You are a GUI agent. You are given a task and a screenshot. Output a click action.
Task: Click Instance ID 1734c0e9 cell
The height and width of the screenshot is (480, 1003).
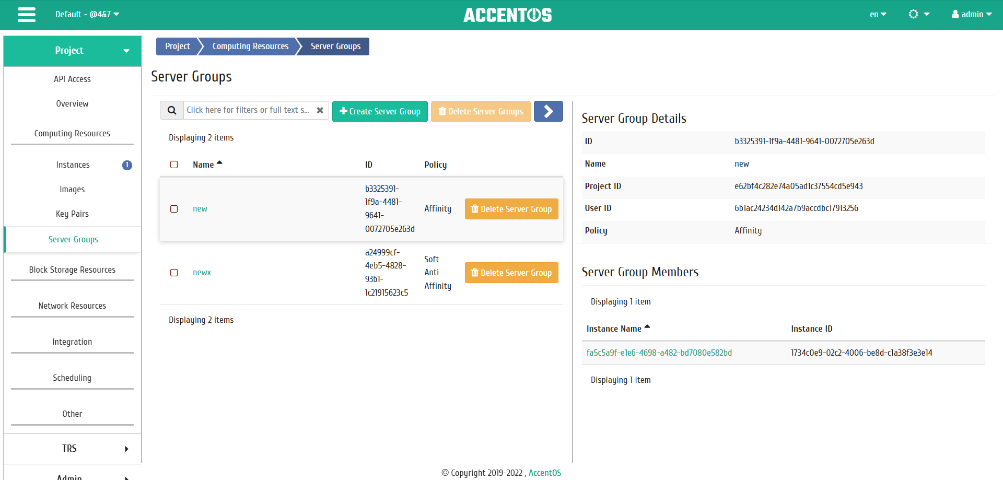pos(861,353)
